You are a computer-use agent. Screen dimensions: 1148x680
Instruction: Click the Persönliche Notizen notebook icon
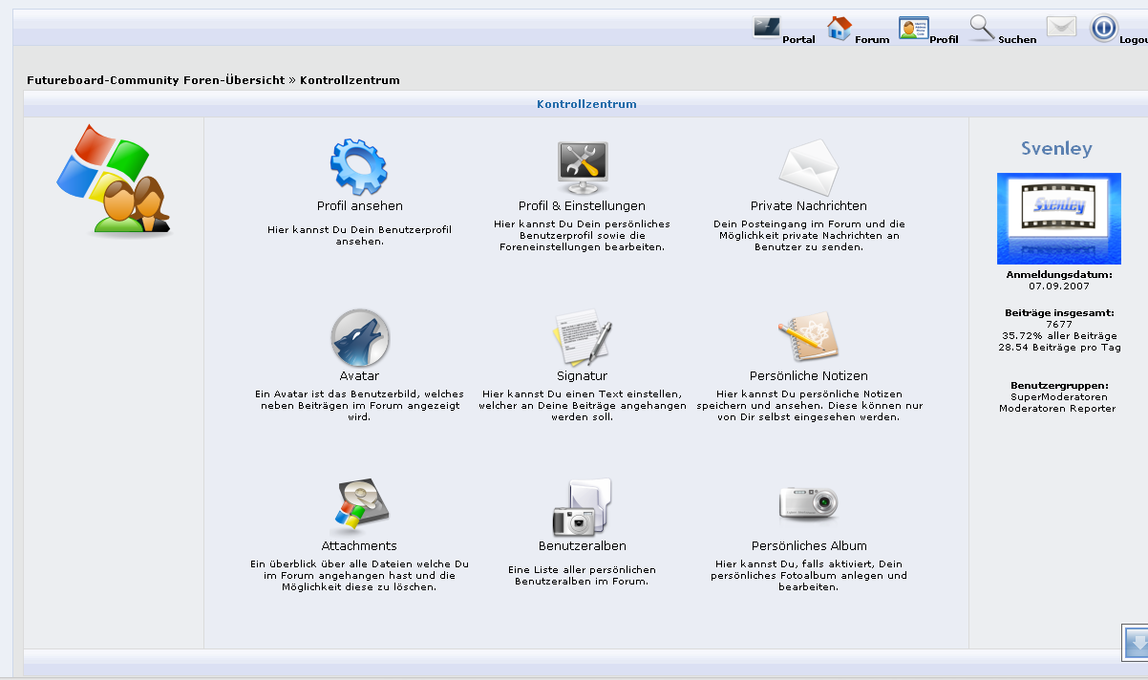point(808,338)
